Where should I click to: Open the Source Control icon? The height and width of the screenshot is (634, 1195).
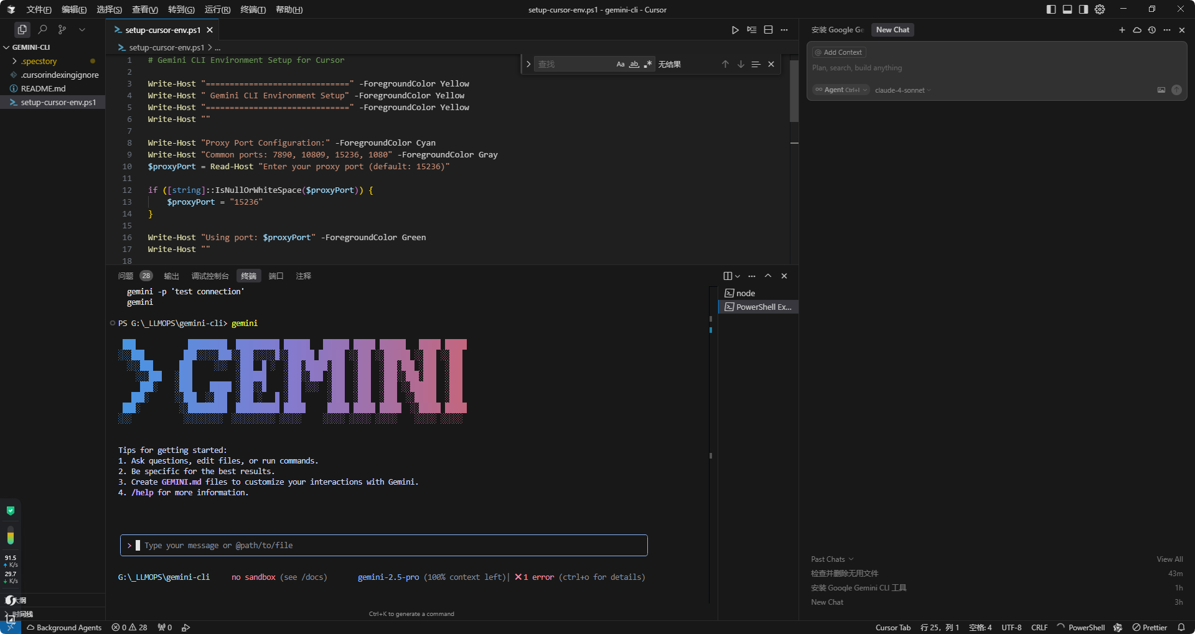click(62, 29)
